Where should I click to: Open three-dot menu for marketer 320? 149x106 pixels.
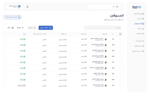tap(6, 68)
